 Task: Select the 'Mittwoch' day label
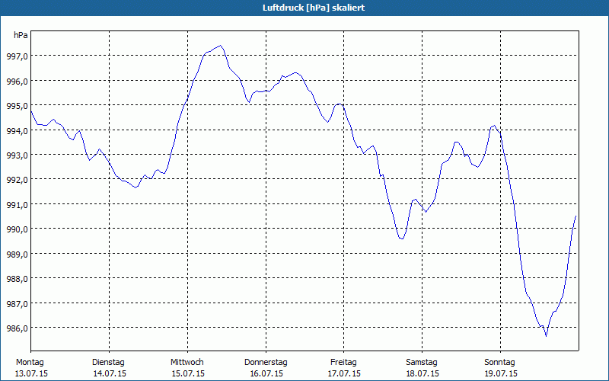tap(187, 363)
